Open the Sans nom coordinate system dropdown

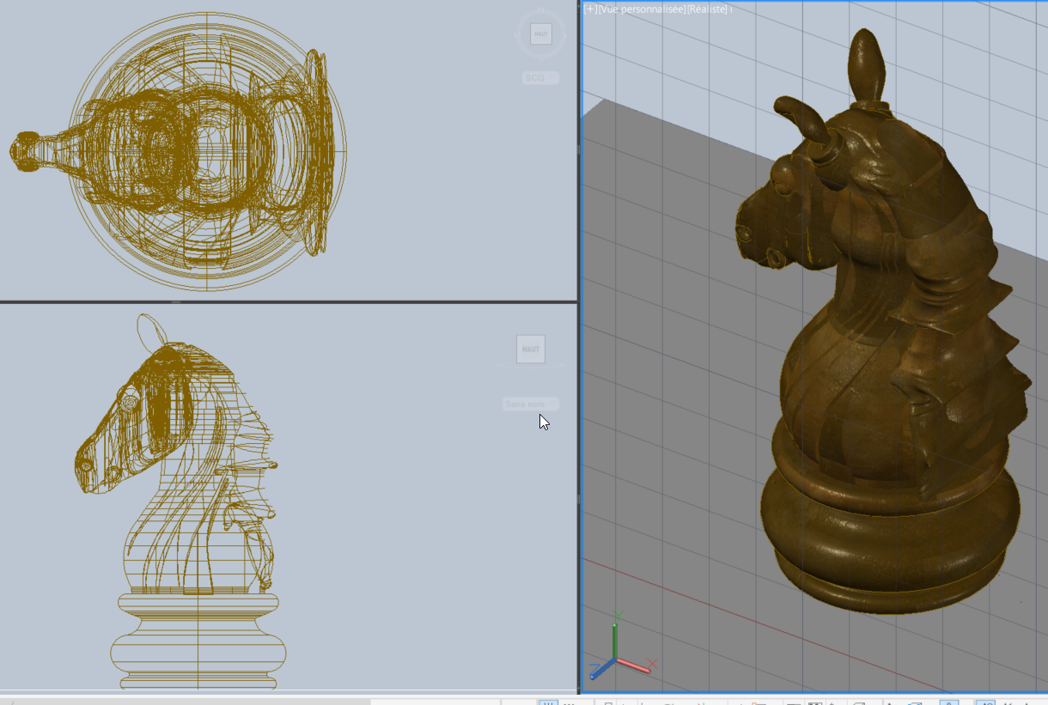tap(530, 404)
